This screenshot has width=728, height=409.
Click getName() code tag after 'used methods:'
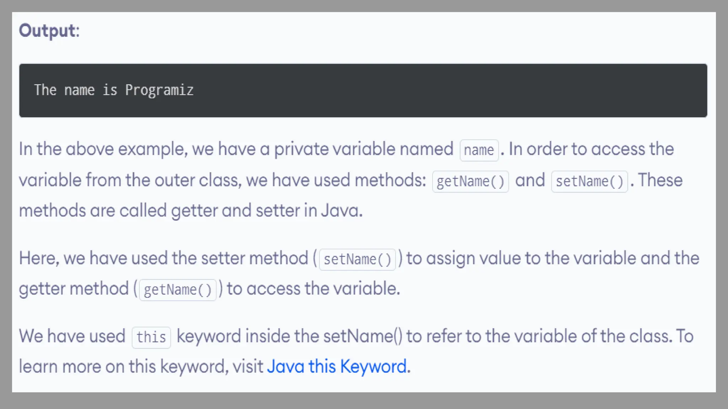[470, 181]
